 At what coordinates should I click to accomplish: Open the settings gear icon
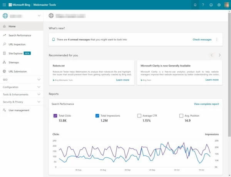pos(219,5)
